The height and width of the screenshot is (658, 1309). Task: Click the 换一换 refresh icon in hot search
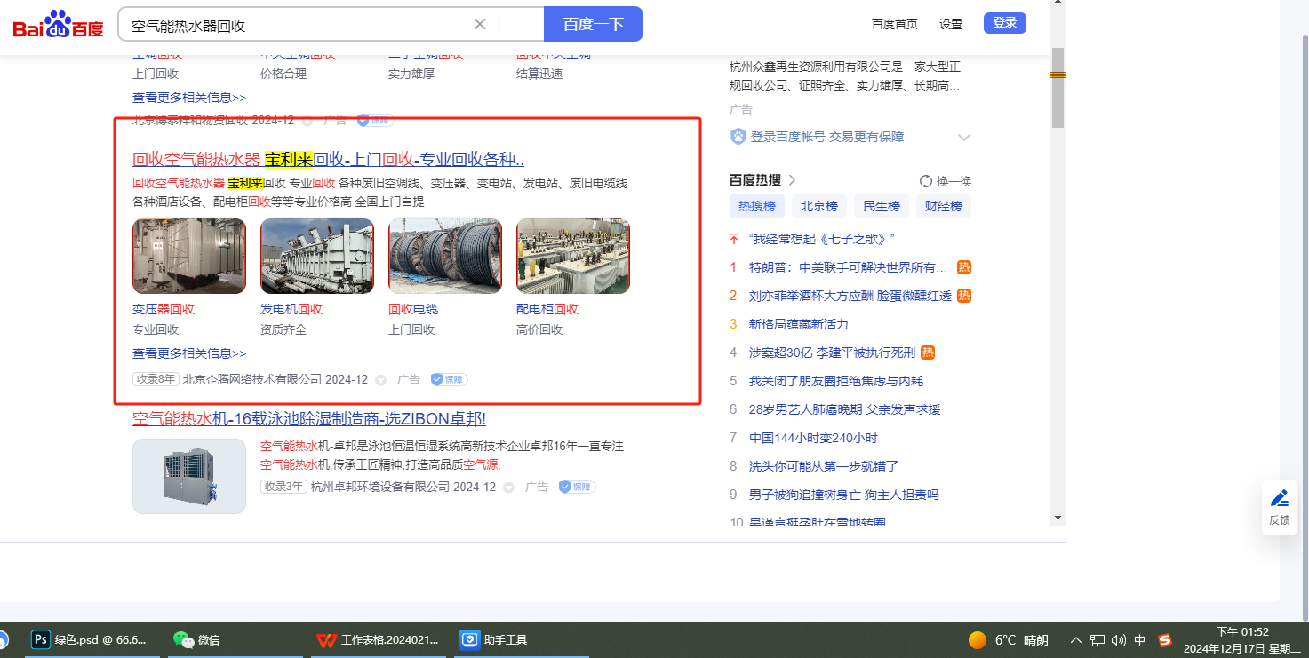click(x=926, y=181)
